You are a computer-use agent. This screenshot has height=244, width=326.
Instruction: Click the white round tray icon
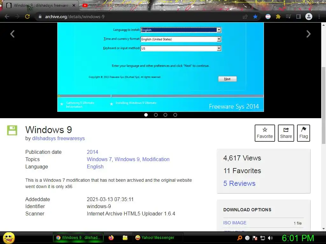pyautogui.click(x=247, y=238)
